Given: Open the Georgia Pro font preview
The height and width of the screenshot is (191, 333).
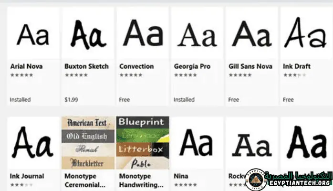Looking at the screenshot, I should tap(197, 34).
